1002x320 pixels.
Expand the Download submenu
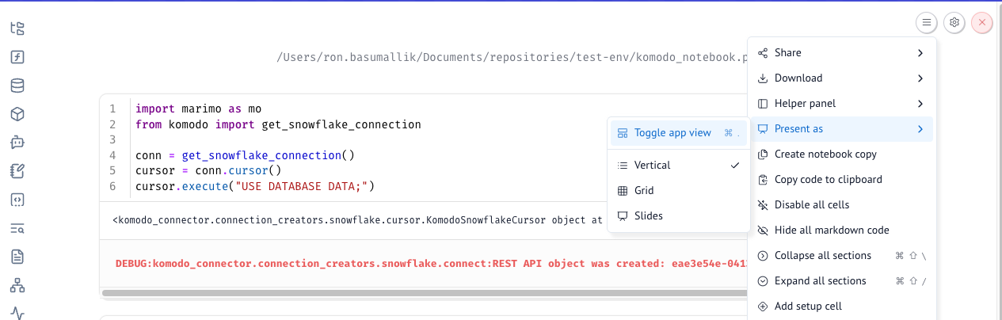click(841, 78)
